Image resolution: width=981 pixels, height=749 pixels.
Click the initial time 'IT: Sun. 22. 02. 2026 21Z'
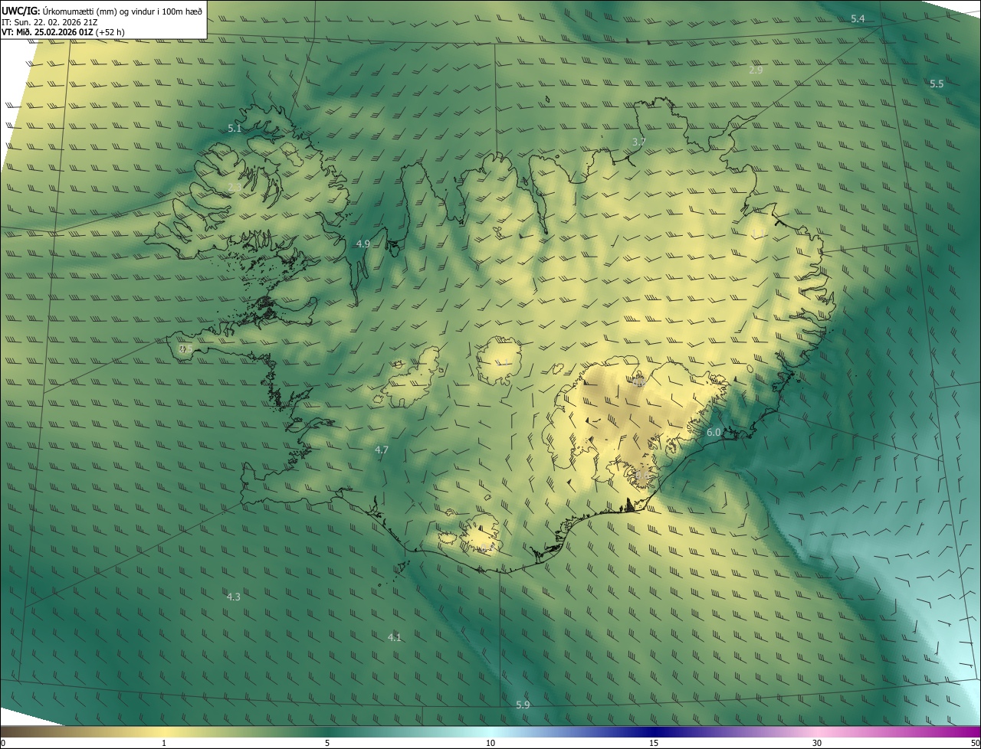point(49,21)
